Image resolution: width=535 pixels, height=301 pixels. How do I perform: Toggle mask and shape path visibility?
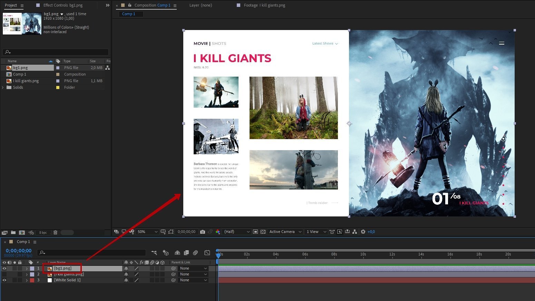point(171,232)
